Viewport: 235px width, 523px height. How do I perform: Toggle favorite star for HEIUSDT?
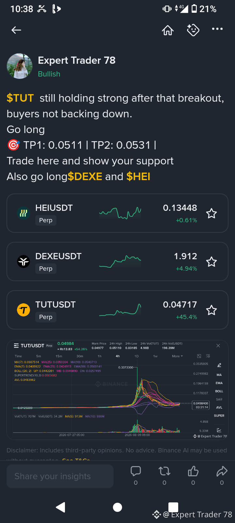[211, 213]
